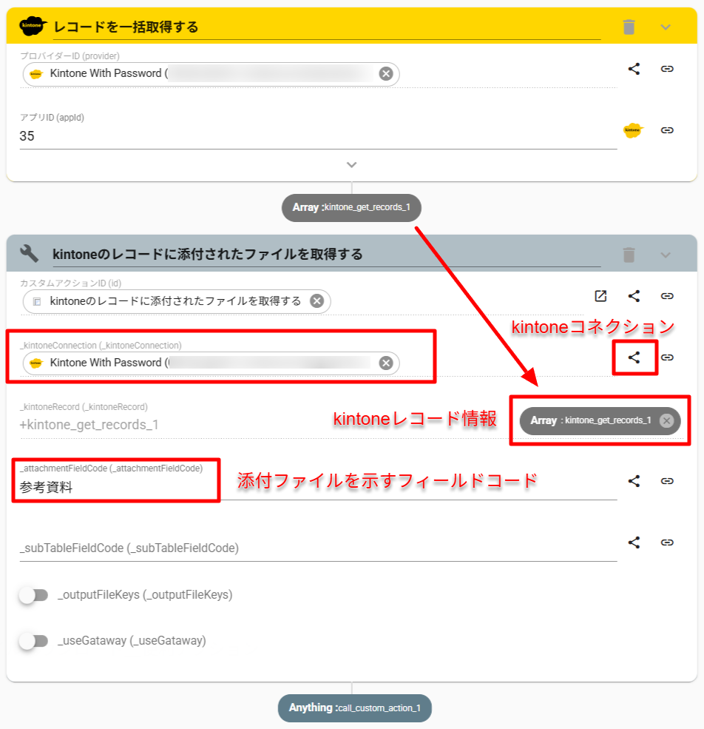Click share icon next to _kintoneConnection field
Screen dimensions: 704x729
634,357
